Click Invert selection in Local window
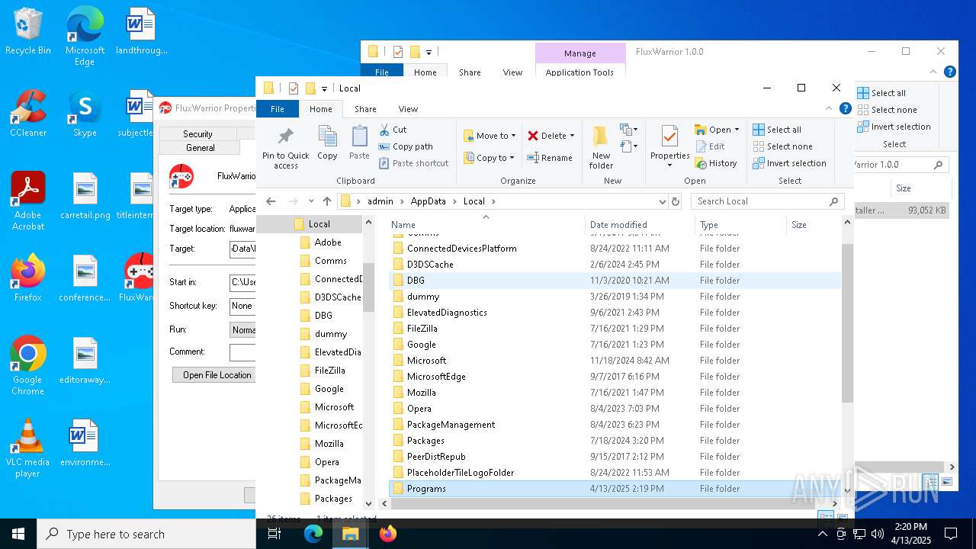 (789, 163)
